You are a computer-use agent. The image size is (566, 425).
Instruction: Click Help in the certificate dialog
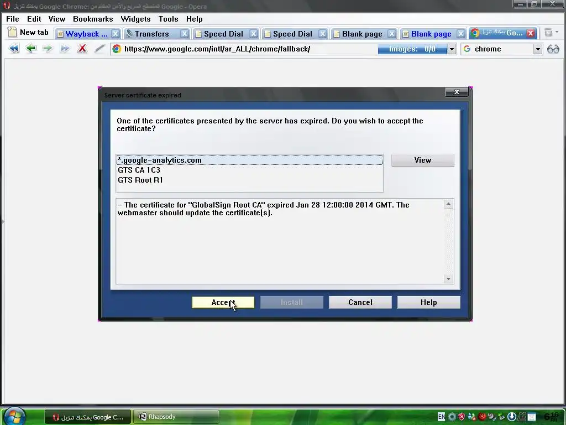click(x=428, y=303)
